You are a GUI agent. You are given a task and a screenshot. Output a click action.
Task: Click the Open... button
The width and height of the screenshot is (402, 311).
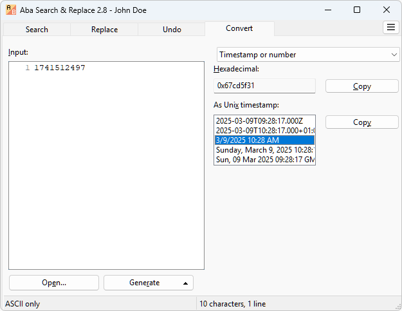[54, 283]
